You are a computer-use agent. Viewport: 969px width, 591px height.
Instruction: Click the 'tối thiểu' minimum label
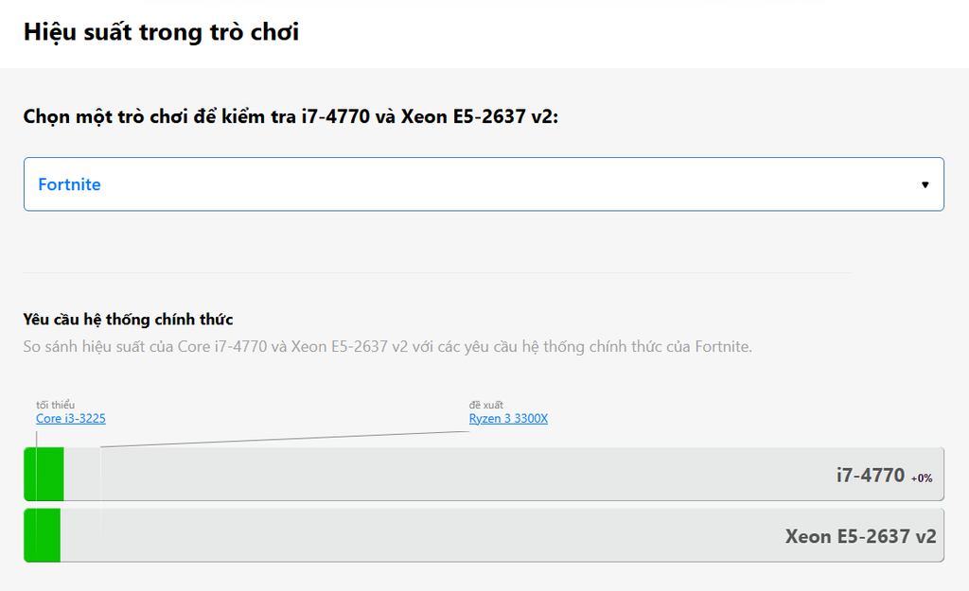[x=55, y=405]
